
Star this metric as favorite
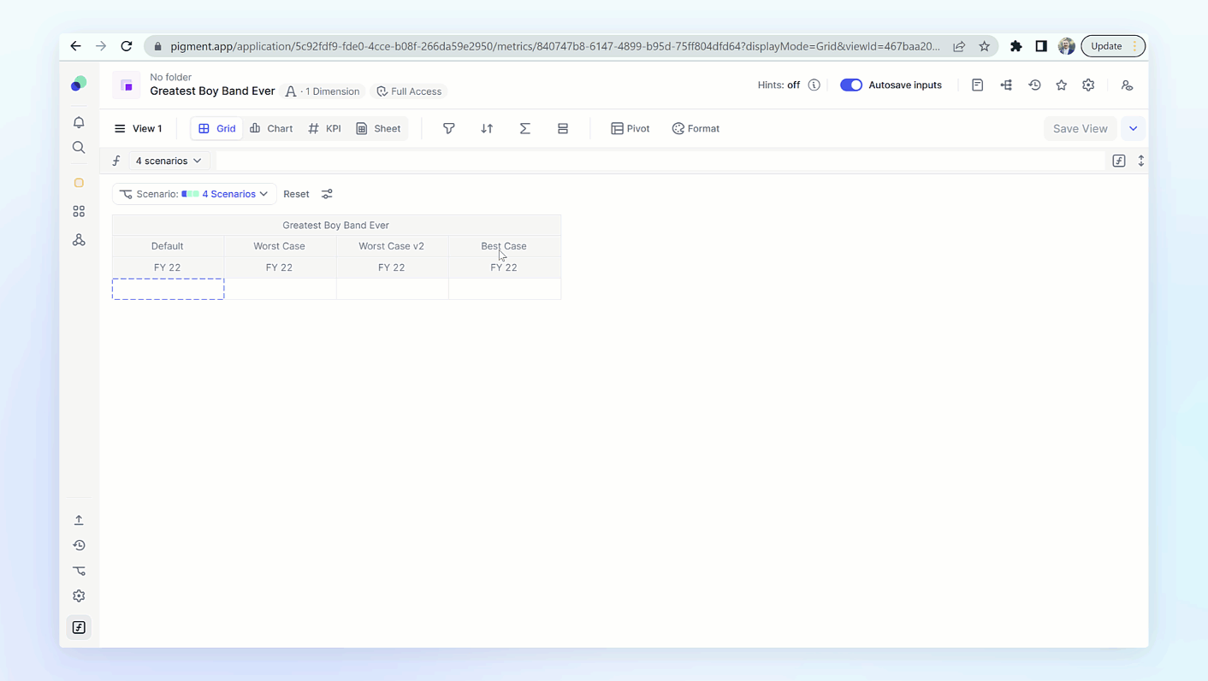click(x=1062, y=85)
